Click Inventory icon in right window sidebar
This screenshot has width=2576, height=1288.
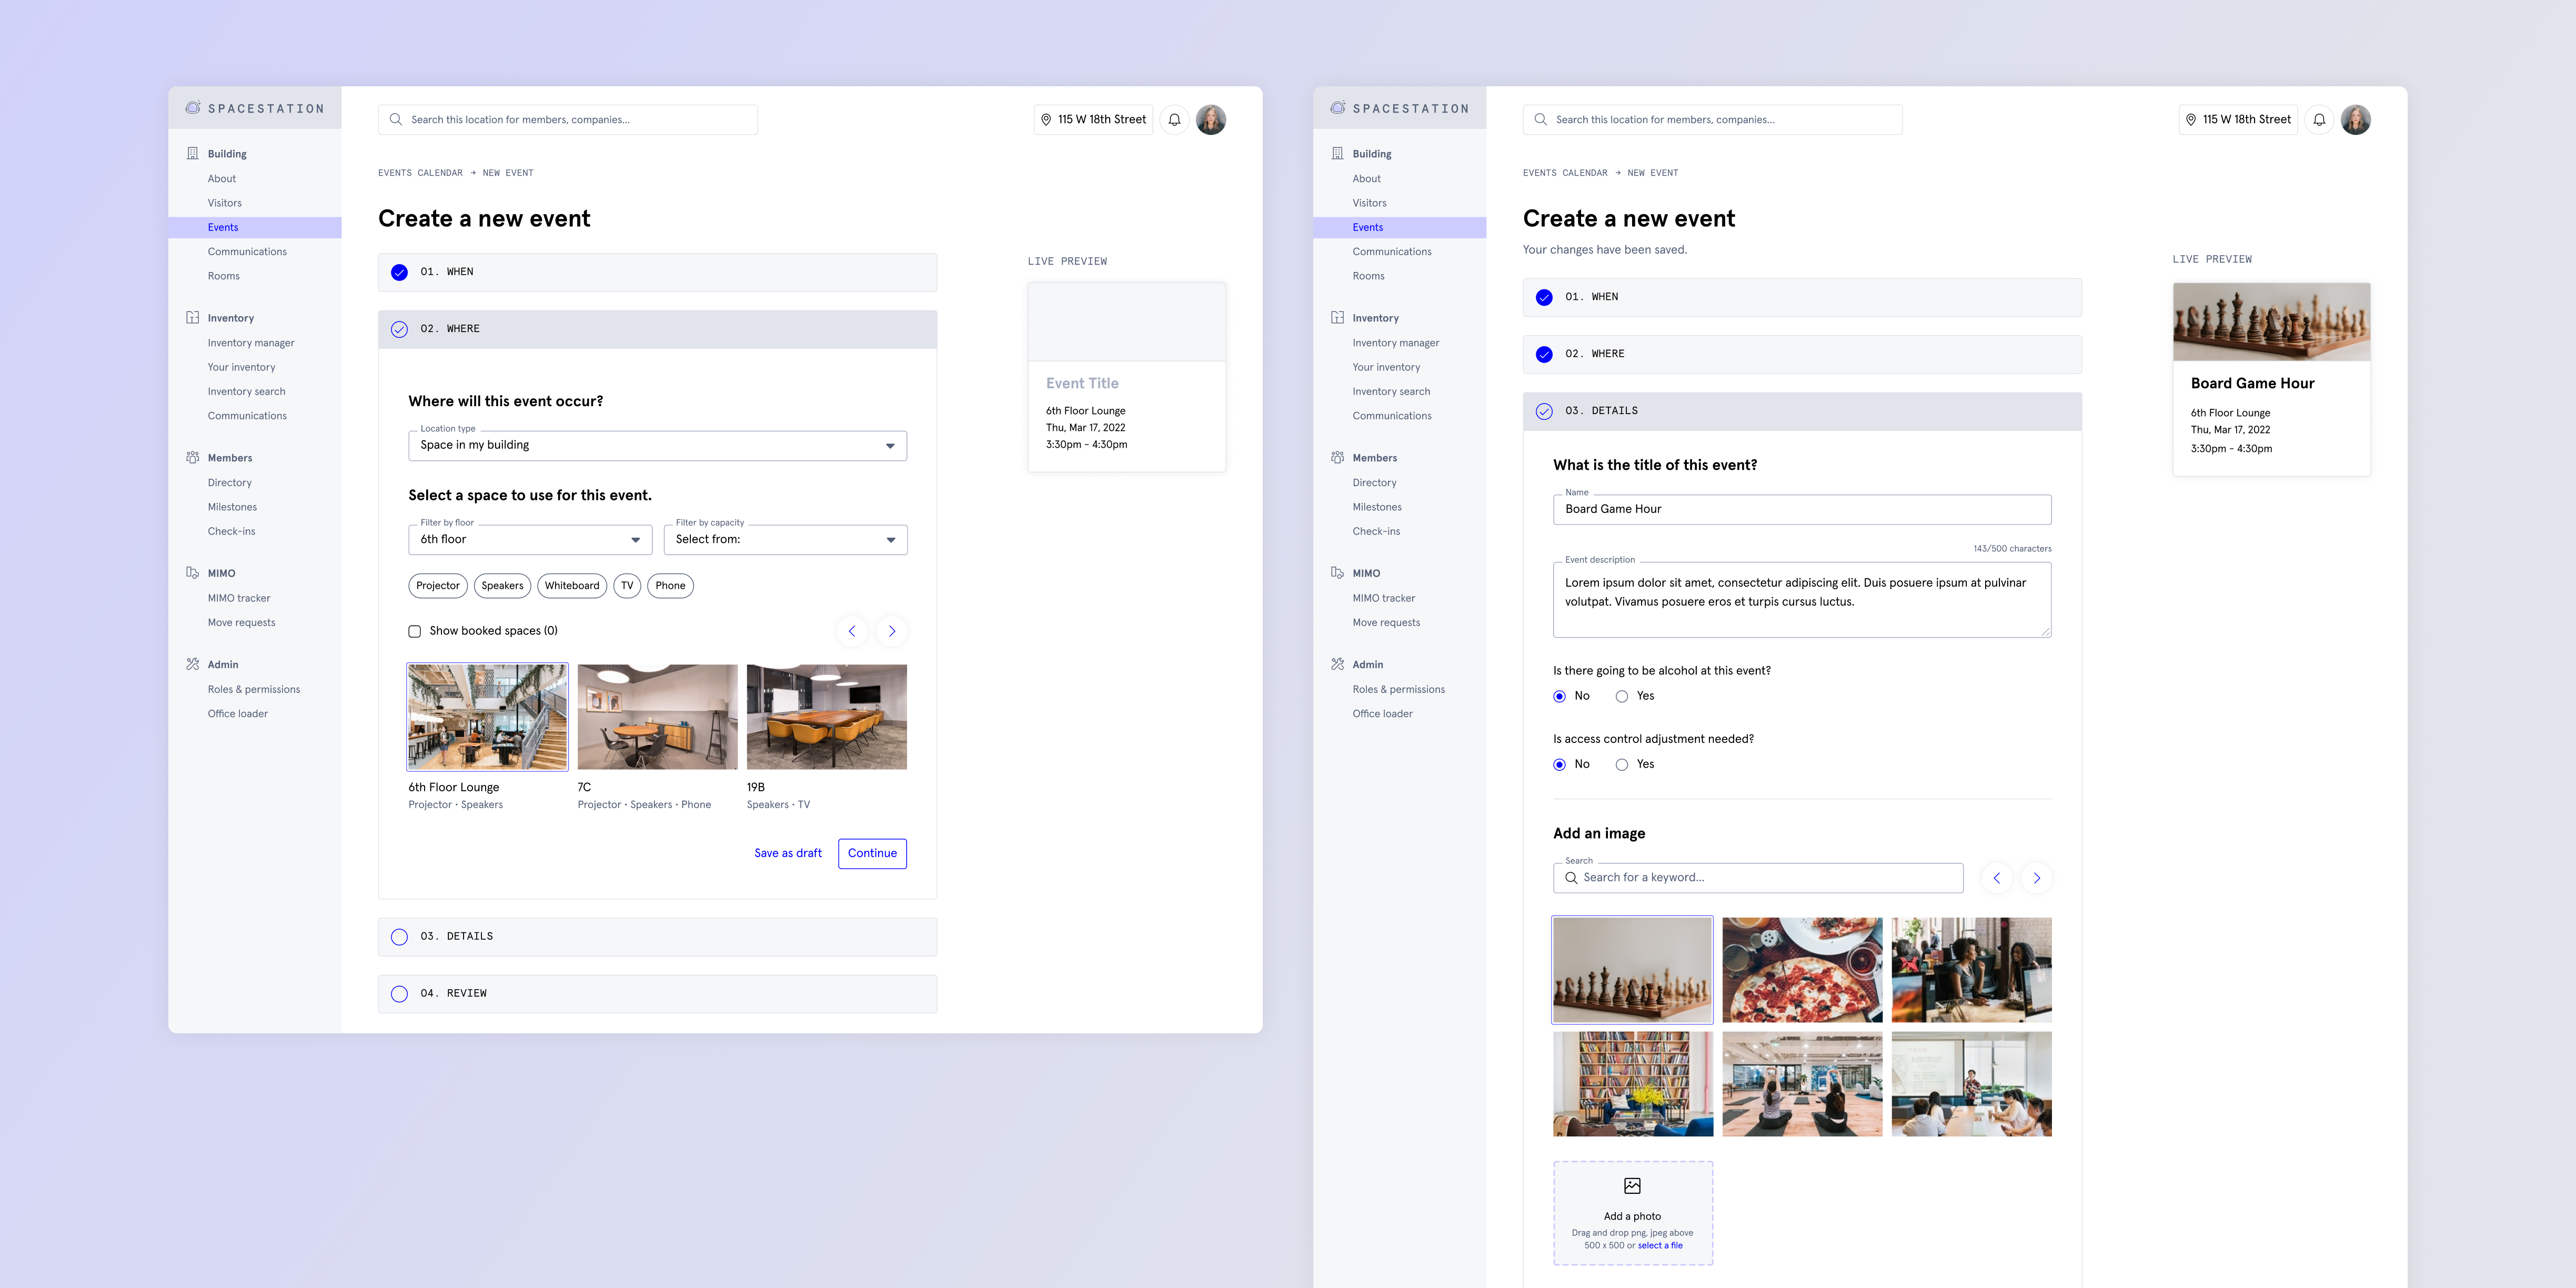[1337, 318]
